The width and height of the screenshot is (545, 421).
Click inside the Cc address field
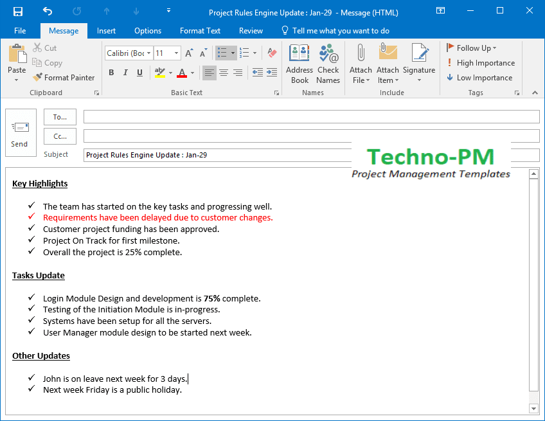(257, 136)
